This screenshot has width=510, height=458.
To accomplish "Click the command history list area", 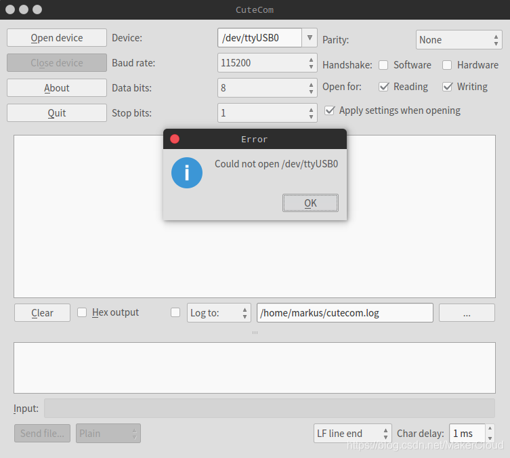I will (x=255, y=368).
